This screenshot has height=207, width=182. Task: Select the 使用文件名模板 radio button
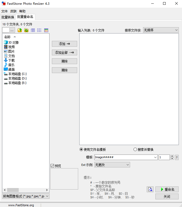(81, 150)
